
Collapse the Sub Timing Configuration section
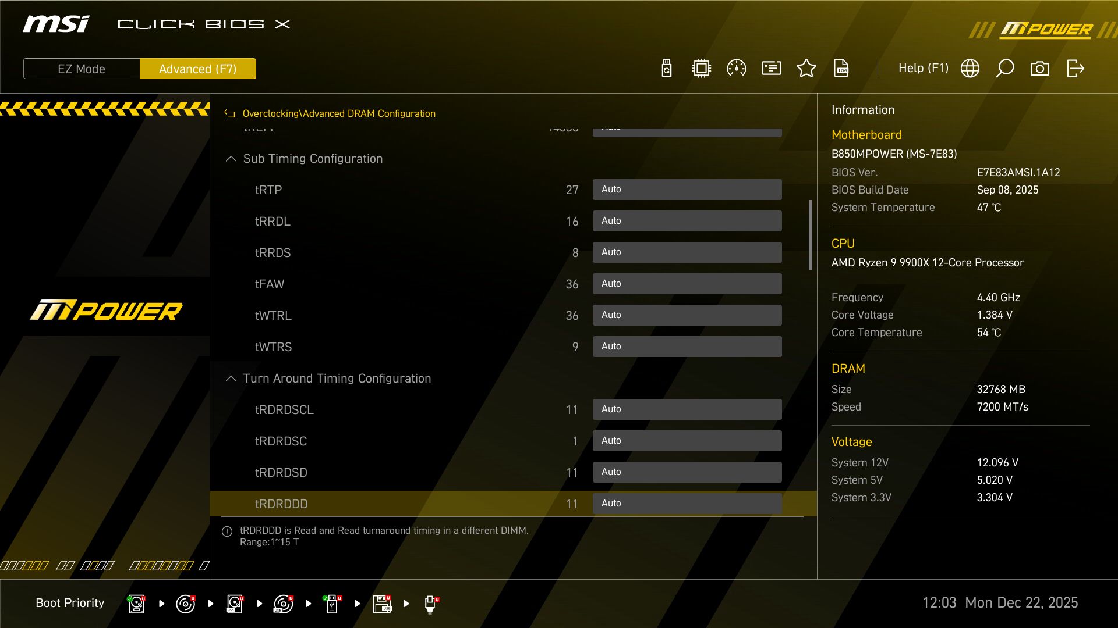click(x=231, y=158)
